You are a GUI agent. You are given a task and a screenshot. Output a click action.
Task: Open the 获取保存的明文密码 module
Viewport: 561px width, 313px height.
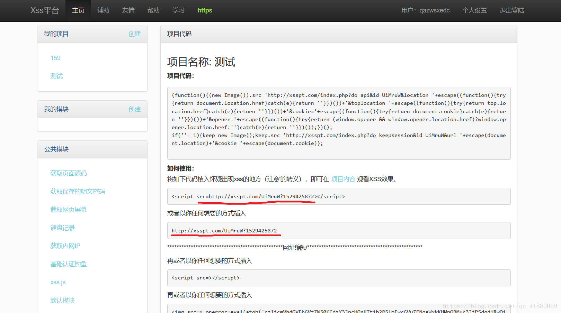click(x=78, y=192)
